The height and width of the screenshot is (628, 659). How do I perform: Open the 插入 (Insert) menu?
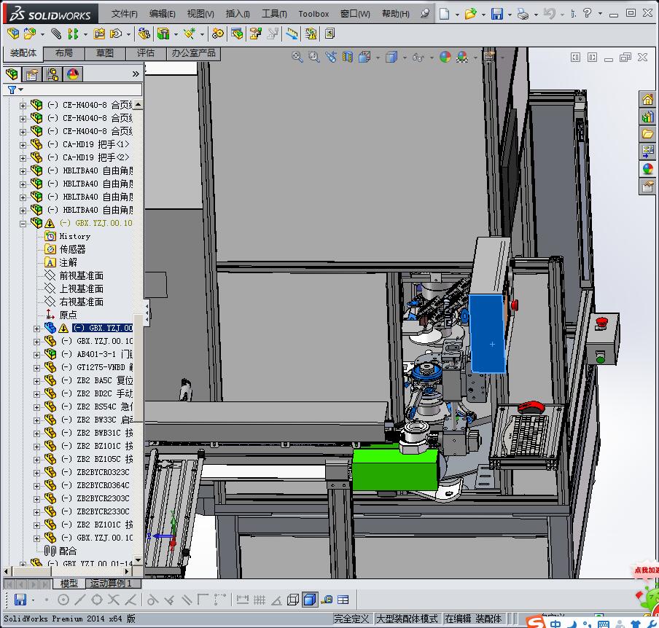tap(238, 14)
